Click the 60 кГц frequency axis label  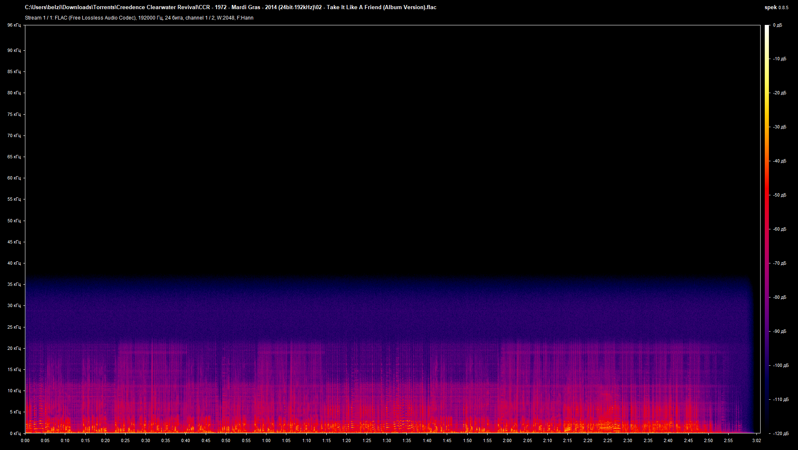click(x=14, y=178)
